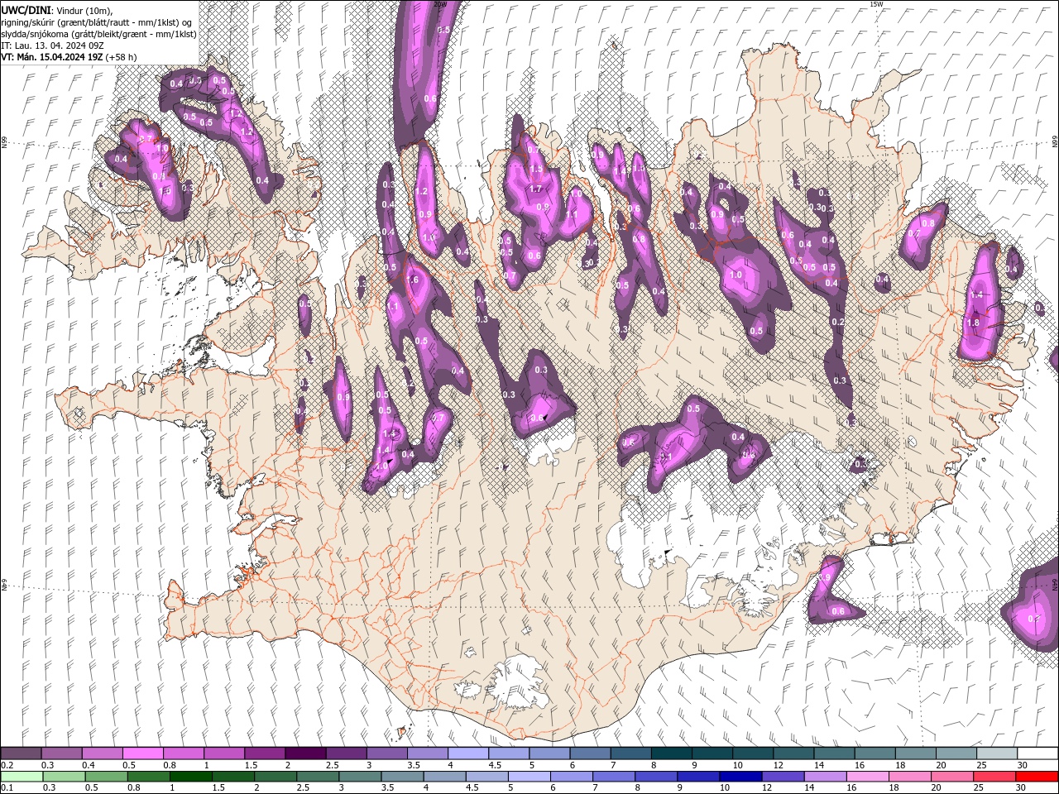Pick the light pink swatch labeled 16 in rain scale

pyautogui.click(x=866, y=776)
